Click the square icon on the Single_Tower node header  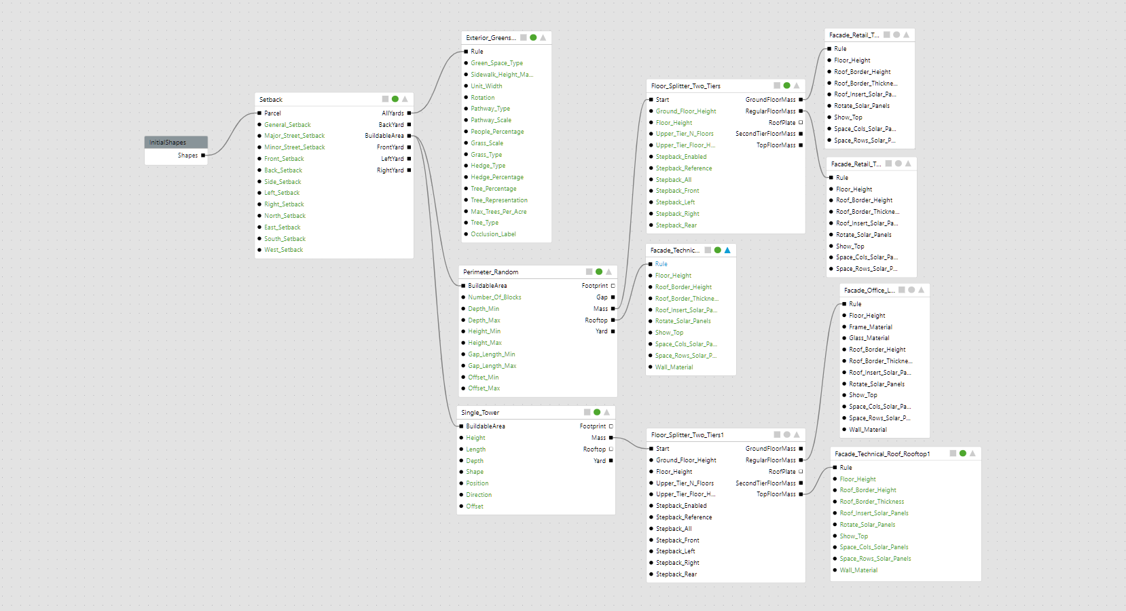587,412
